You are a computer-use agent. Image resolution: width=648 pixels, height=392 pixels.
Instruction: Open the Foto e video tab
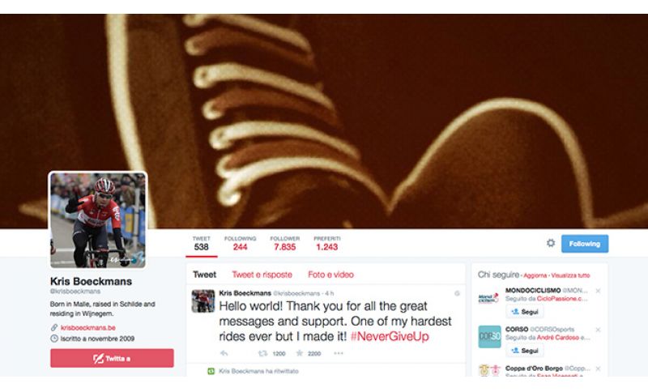[x=330, y=275]
